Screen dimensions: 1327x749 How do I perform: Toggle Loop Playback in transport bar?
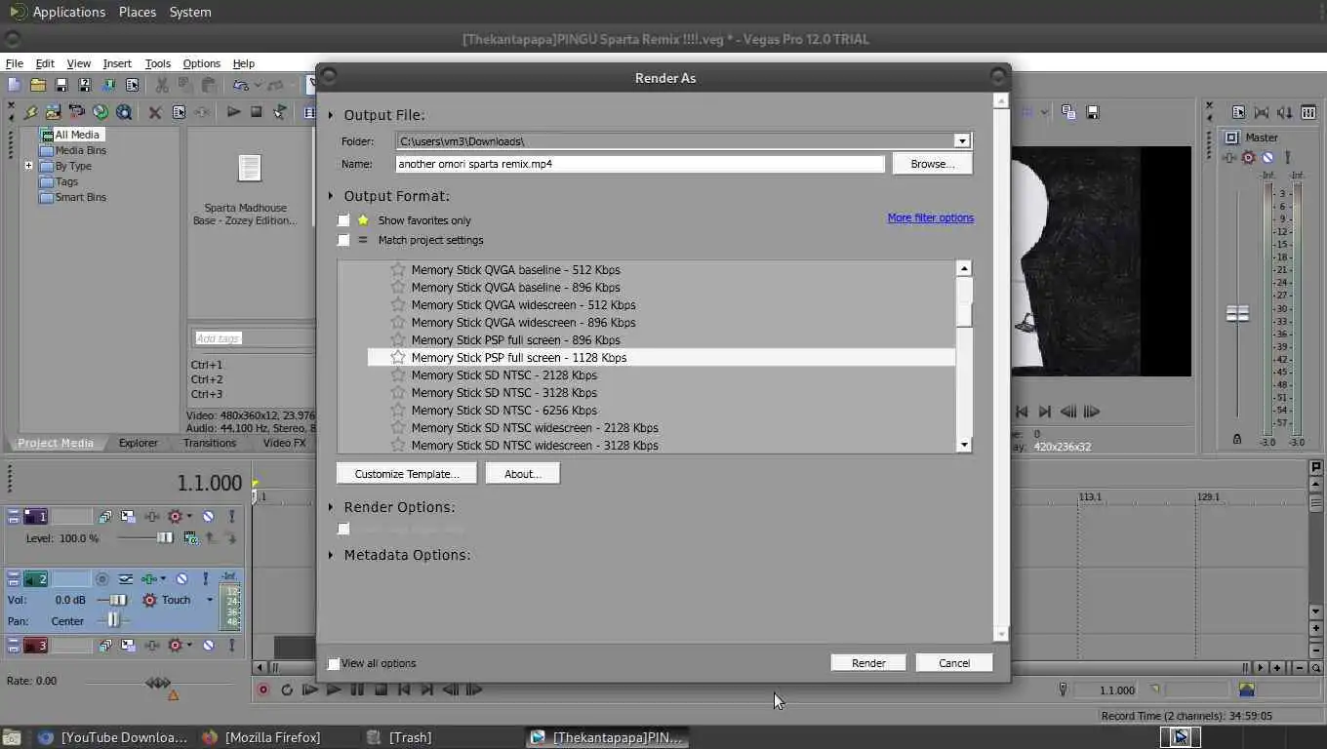coord(287,690)
